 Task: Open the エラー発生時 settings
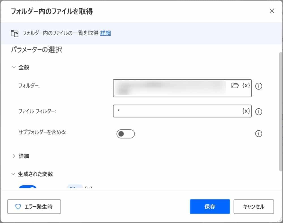click(x=34, y=207)
